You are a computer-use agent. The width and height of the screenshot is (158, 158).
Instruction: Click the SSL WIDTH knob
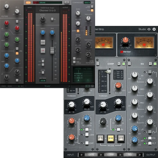(43, 33)
